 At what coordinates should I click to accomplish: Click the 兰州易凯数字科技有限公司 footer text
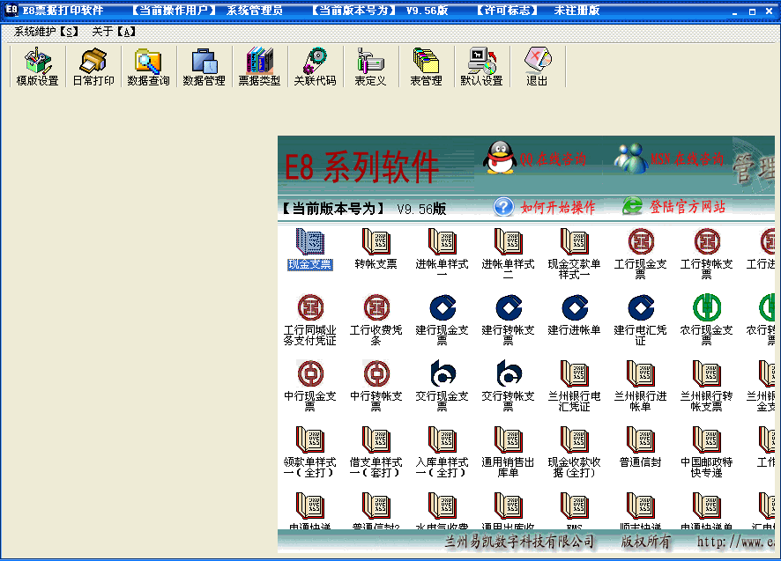tap(519, 541)
